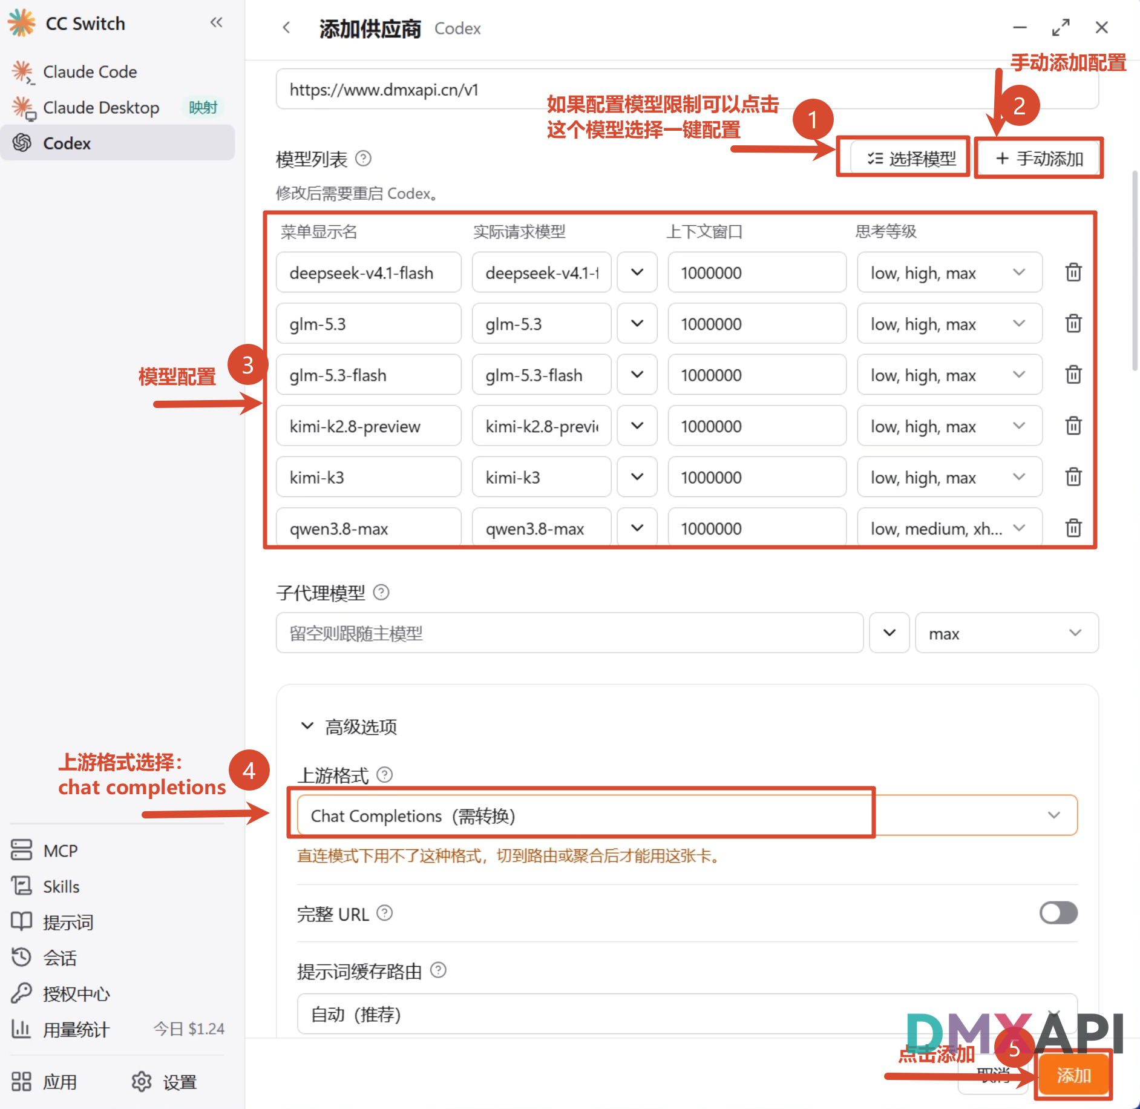Open 设置 via the gear icon

(x=141, y=1082)
